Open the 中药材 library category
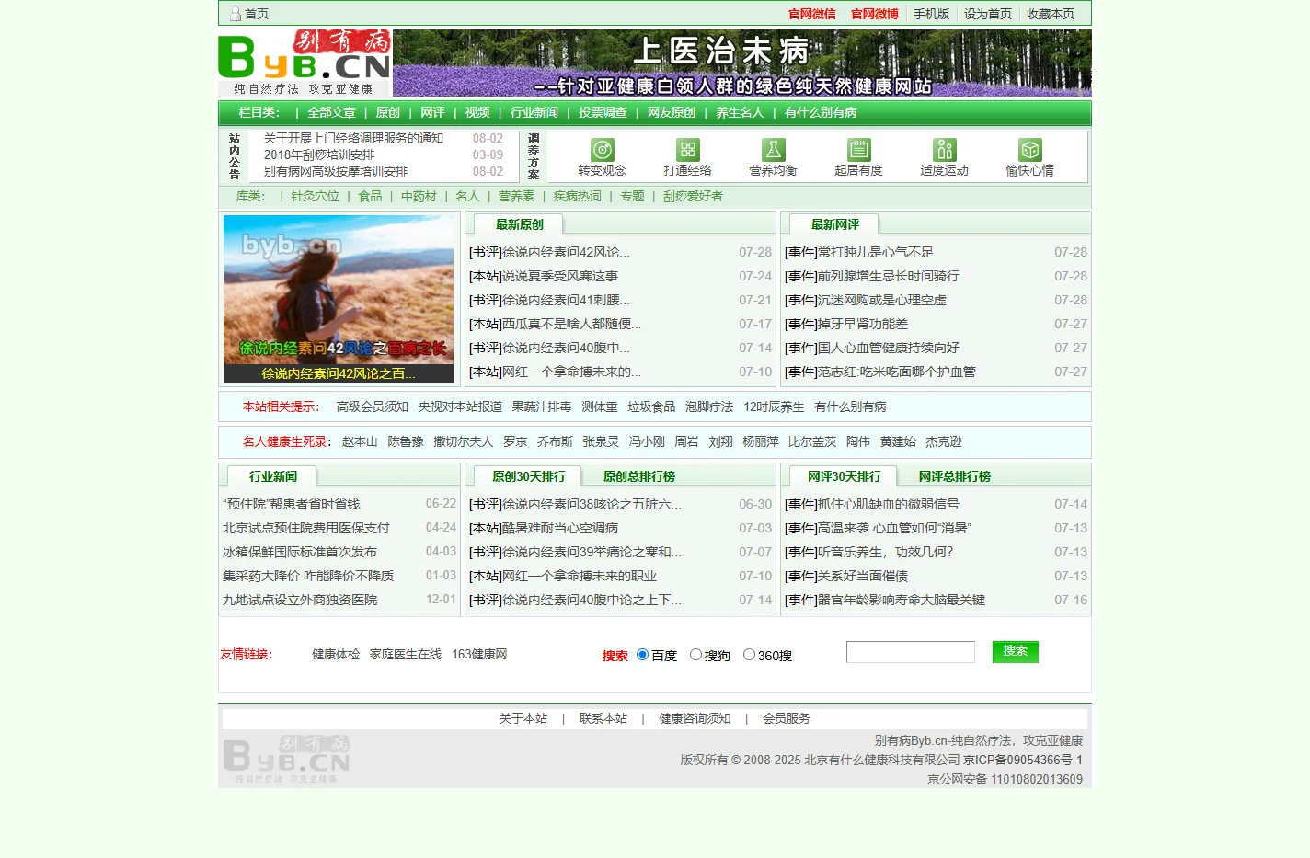This screenshot has height=858, width=1310. coord(419,196)
